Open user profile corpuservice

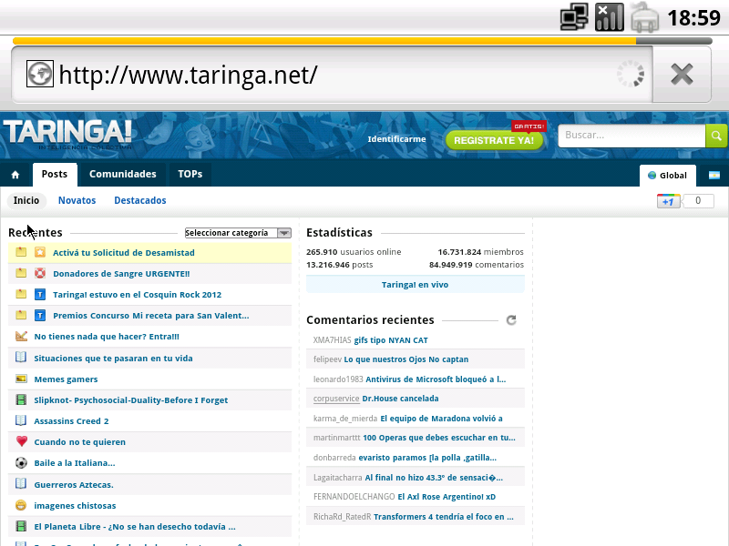(336, 399)
